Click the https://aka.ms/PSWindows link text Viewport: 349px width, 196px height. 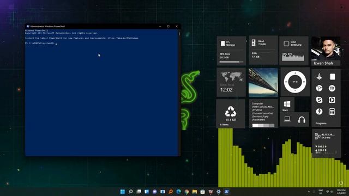tap(123, 38)
